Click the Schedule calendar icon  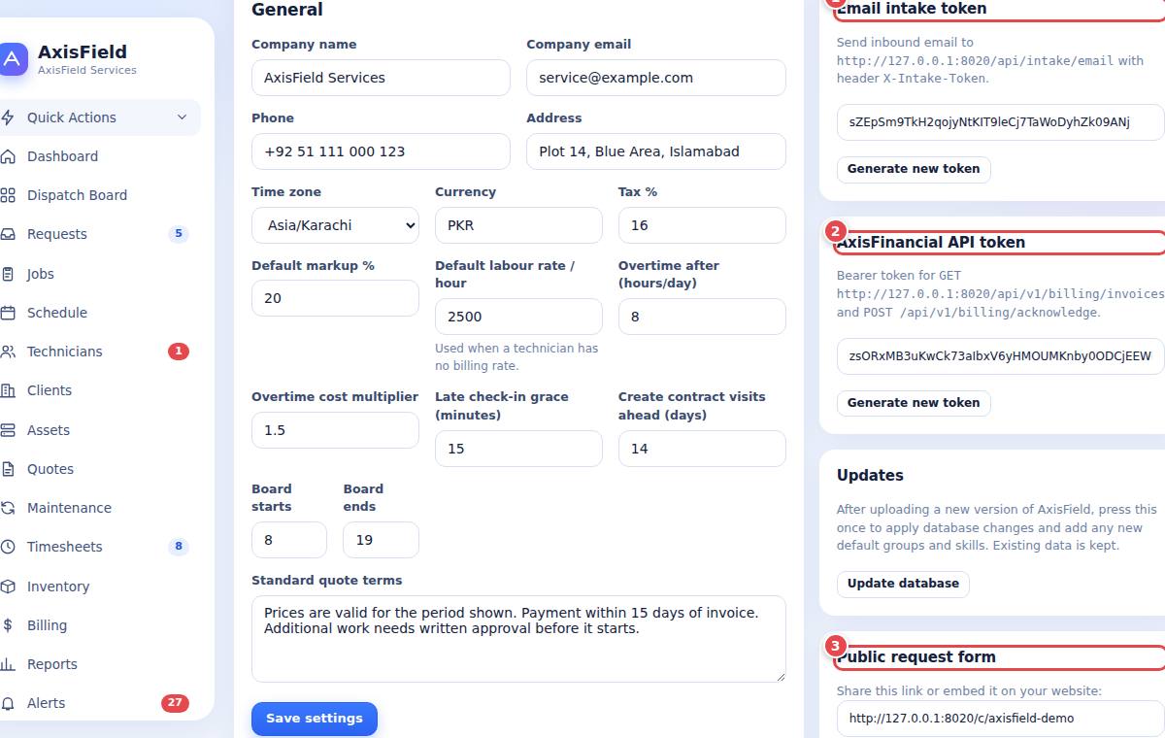(x=8, y=313)
